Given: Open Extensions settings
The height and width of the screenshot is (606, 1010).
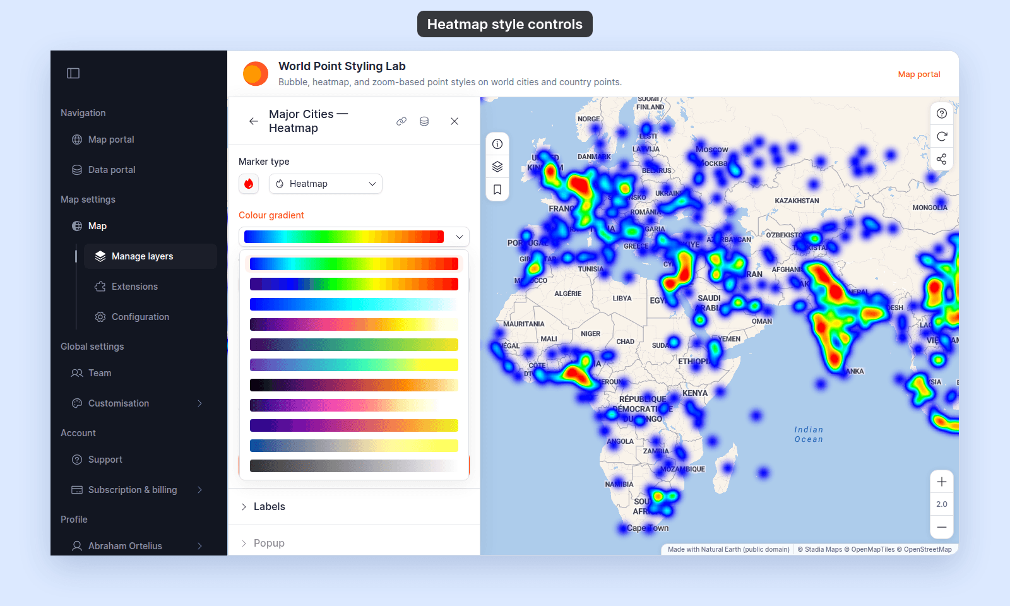Looking at the screenshot, I should click(x=150, y=287).
